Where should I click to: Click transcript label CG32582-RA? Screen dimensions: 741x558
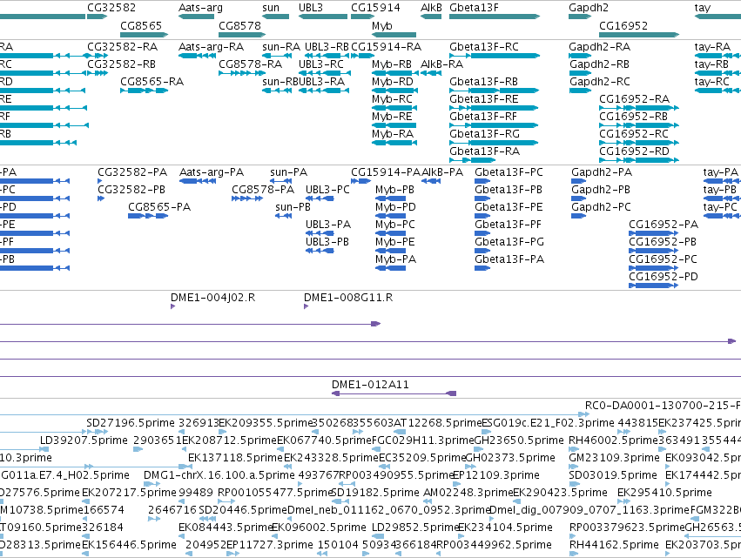(x=123, y=47)
